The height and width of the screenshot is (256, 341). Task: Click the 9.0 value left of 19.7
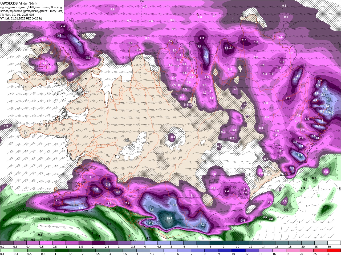[151, 223]
